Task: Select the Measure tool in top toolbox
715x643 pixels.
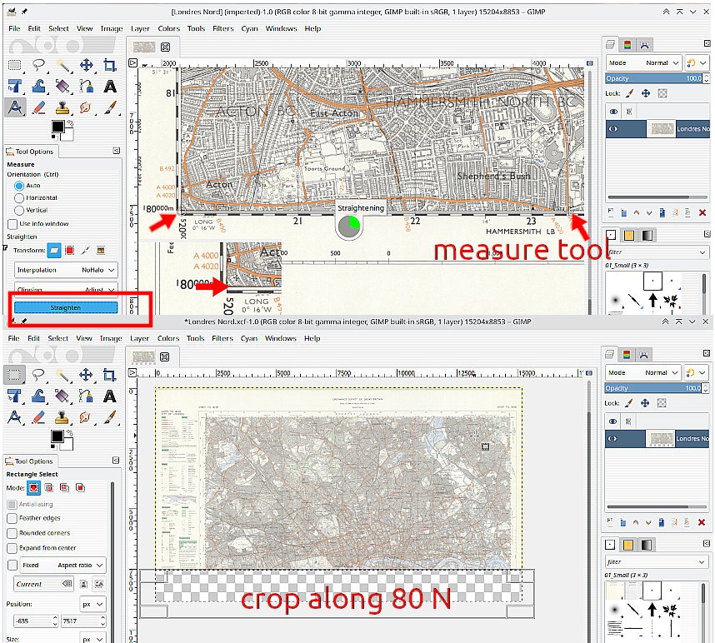Action: [x=15, y=107]
